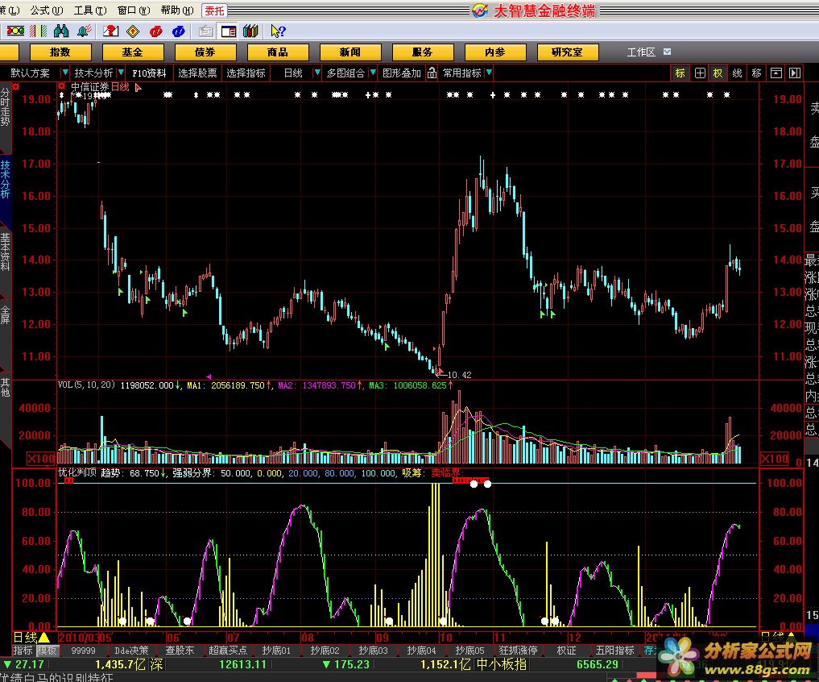Select the 五阳指标 indicator tab
819x682 pixels.
[x=614, y=650]
